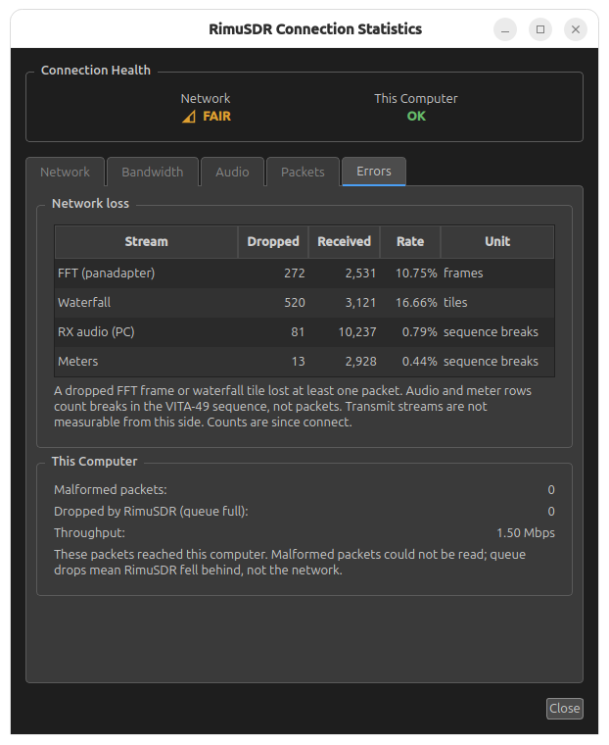Click the OK computer status text

[416, 117]
